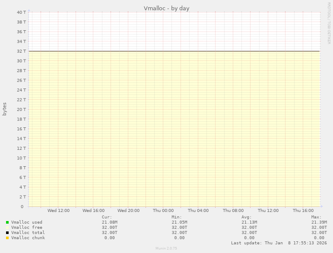Click the orange Vmalloc chunk legend swatch
This screenshot has width=333, height=253.
point(7,238)
